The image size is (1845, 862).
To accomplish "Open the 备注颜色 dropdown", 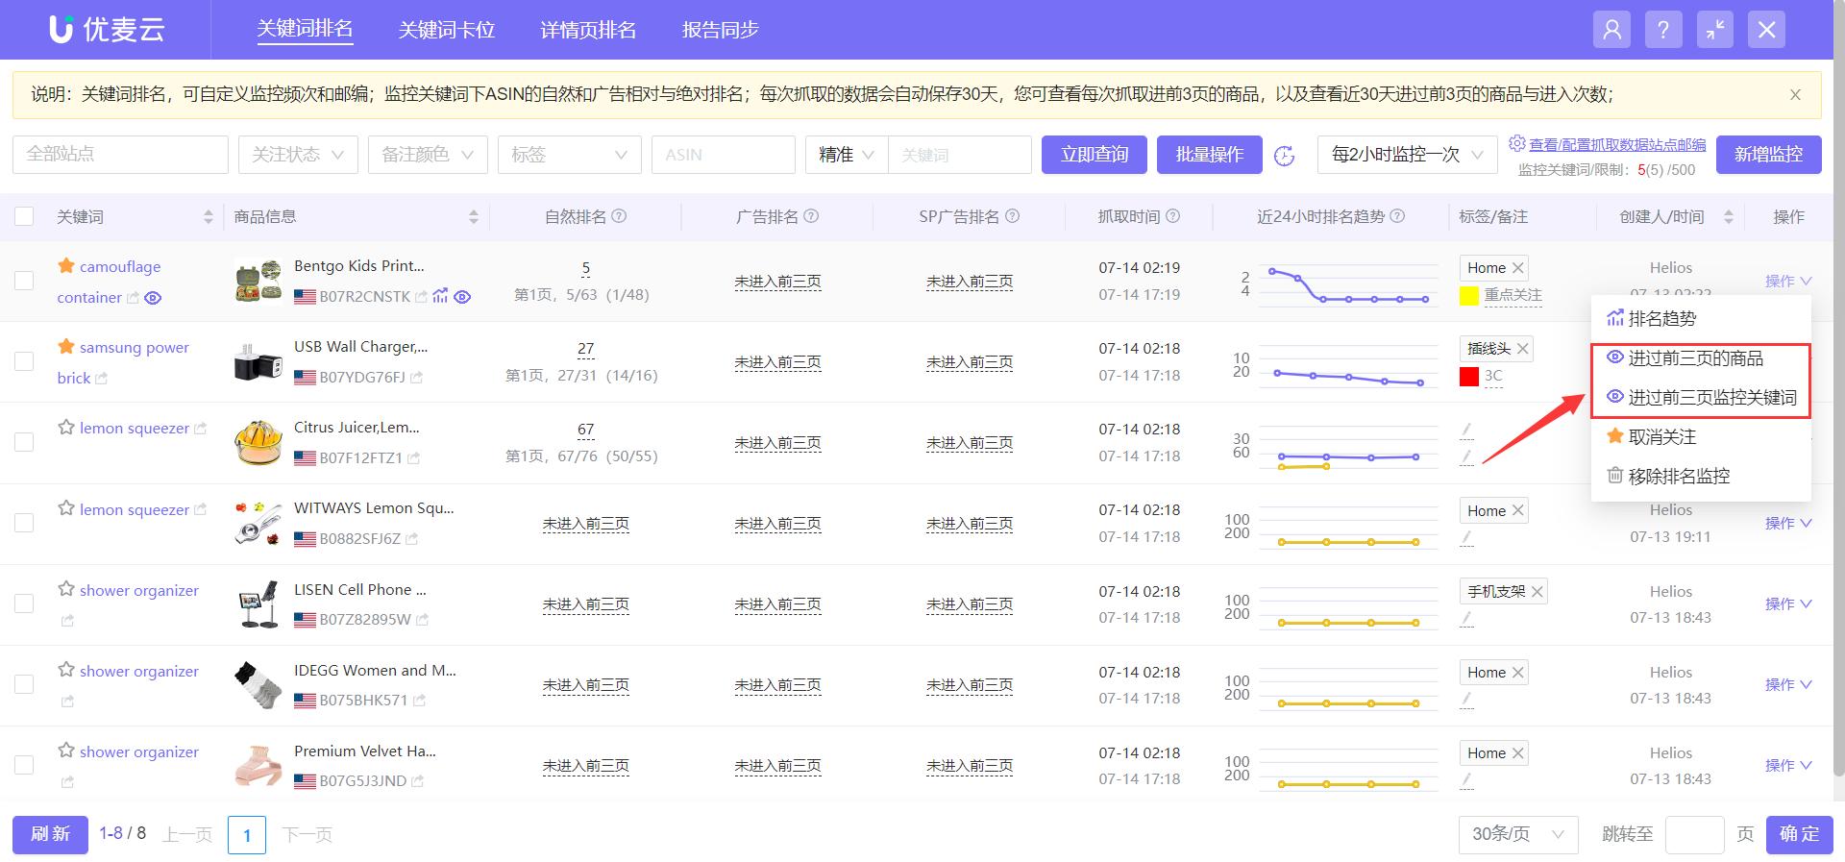I will tap(428, 155).
